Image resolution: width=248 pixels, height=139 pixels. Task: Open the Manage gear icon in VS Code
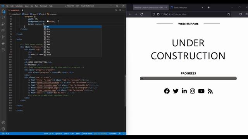coord(3,129)
